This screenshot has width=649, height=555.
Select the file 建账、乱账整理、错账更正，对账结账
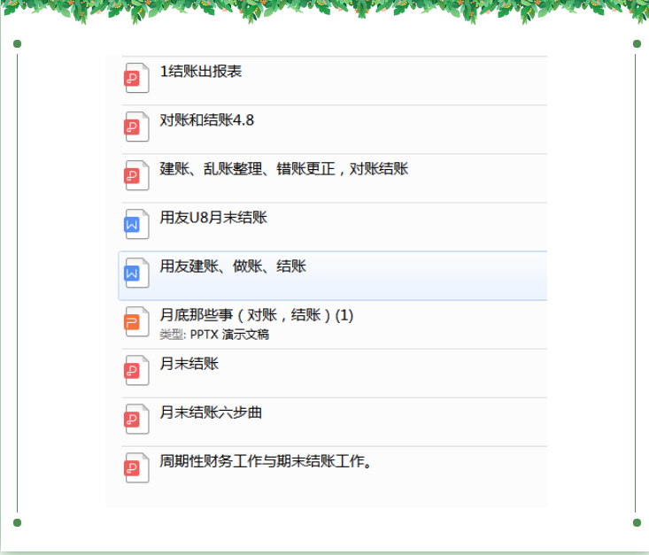pyautogui.click(x=284, y=169)
